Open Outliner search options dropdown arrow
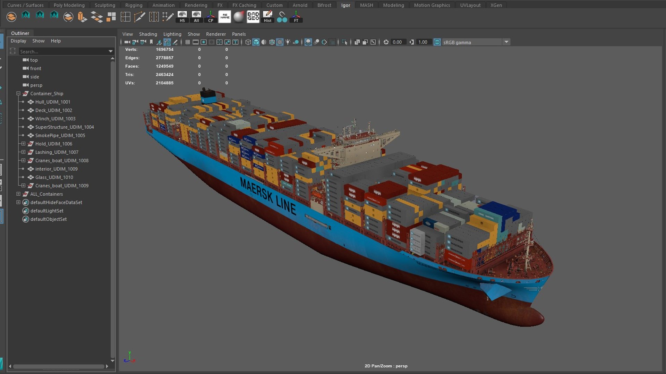The height and width of the screenshot is (374, 666). [111, 51]
